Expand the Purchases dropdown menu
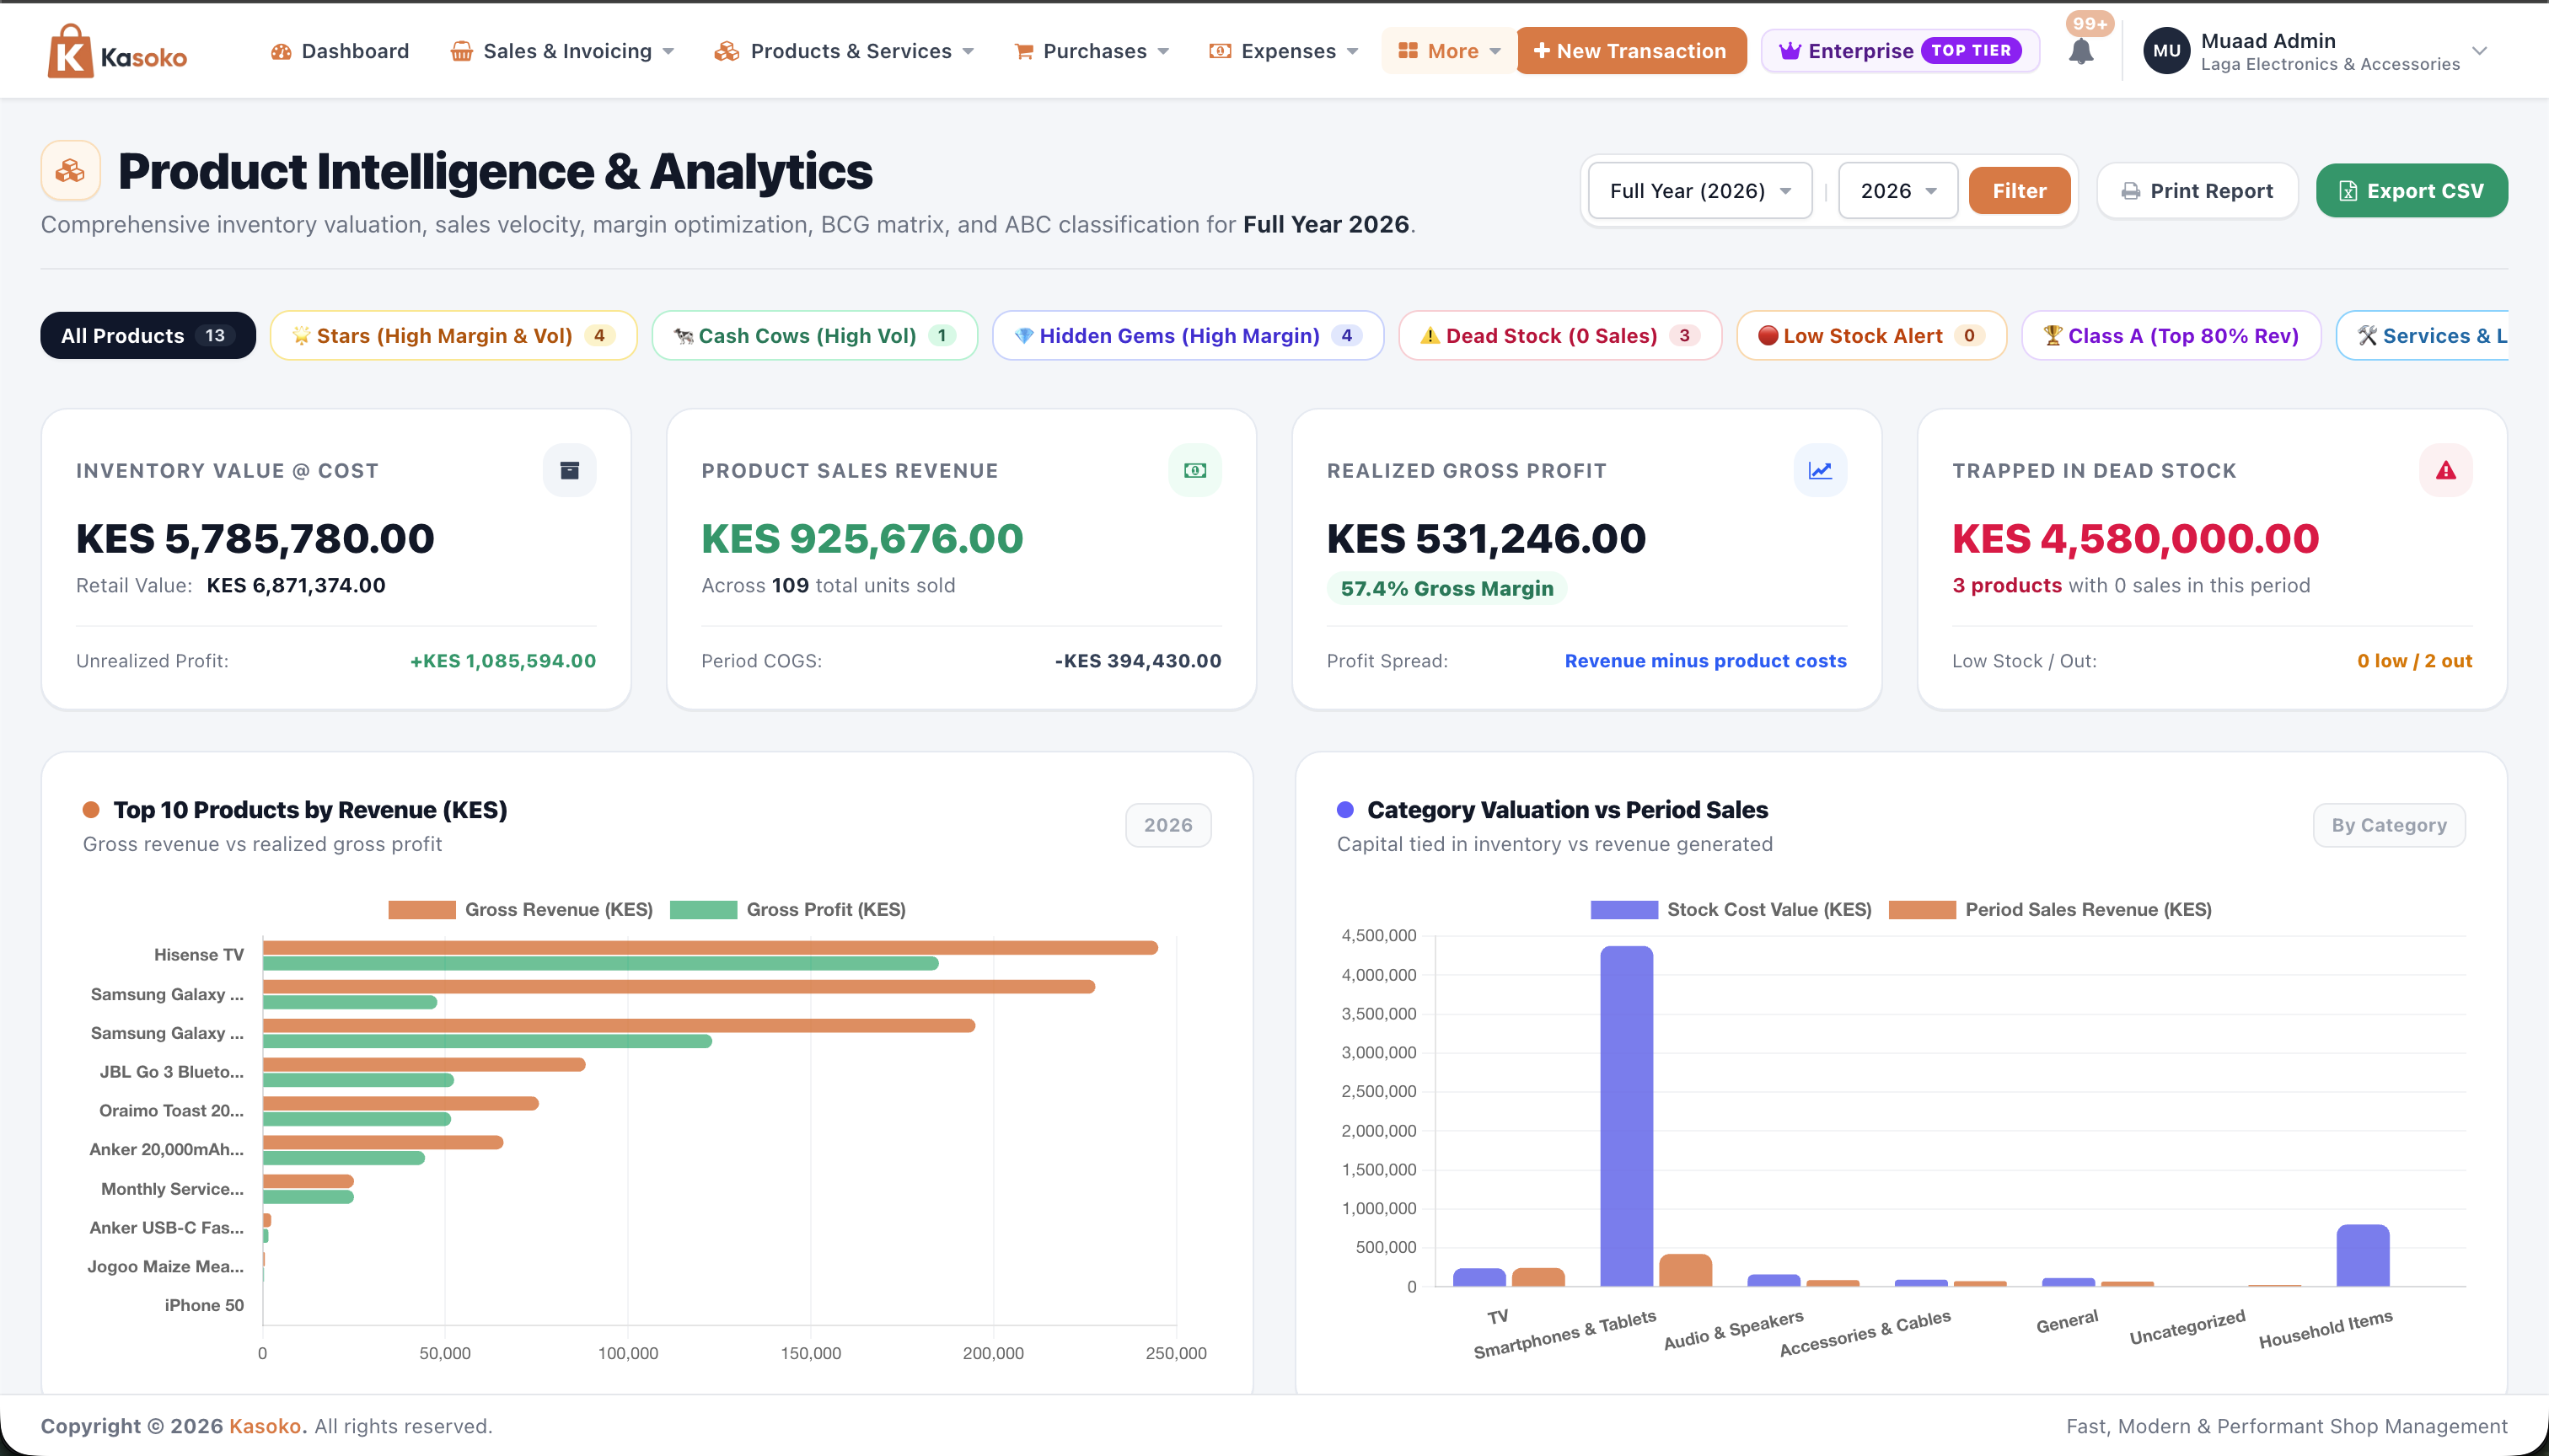 [1092, 51]
